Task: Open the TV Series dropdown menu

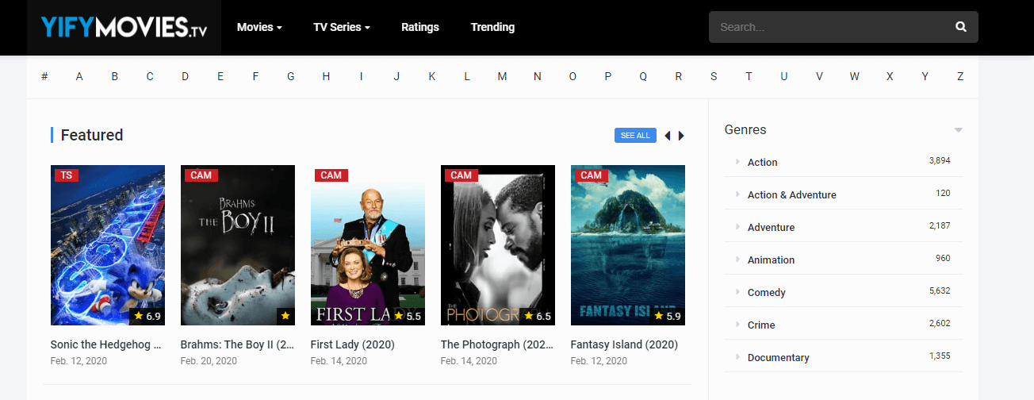Action: pyautogui.click(x=342, y=27)
